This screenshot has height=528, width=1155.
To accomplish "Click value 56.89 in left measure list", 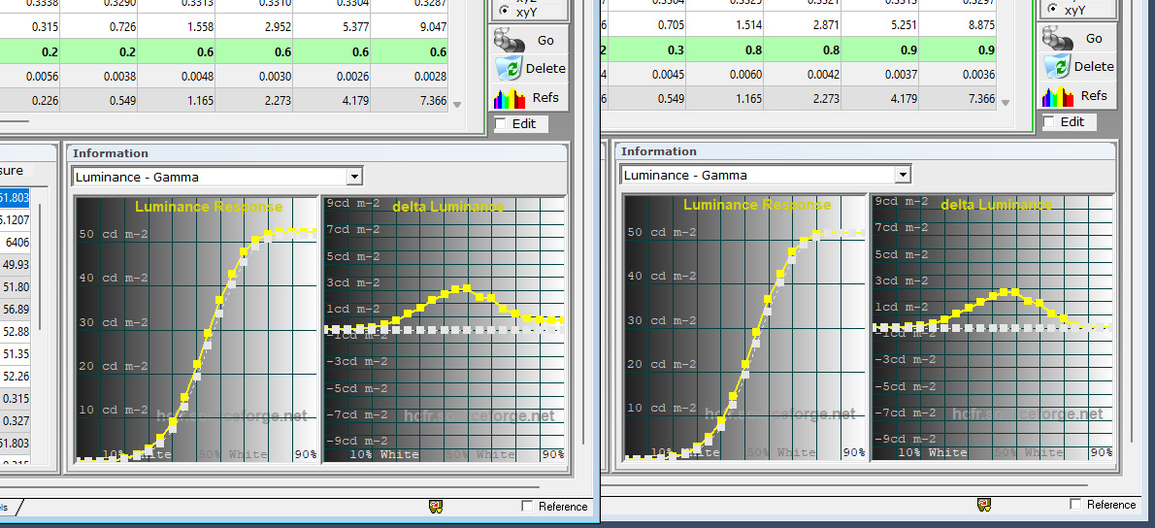I will point(16,310).
